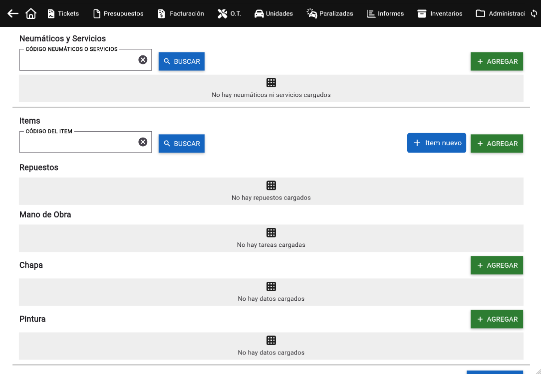Click the 'Mano de Obra' heading
Image resolution: width=541 pixels, height=374 pixels.
45,214
